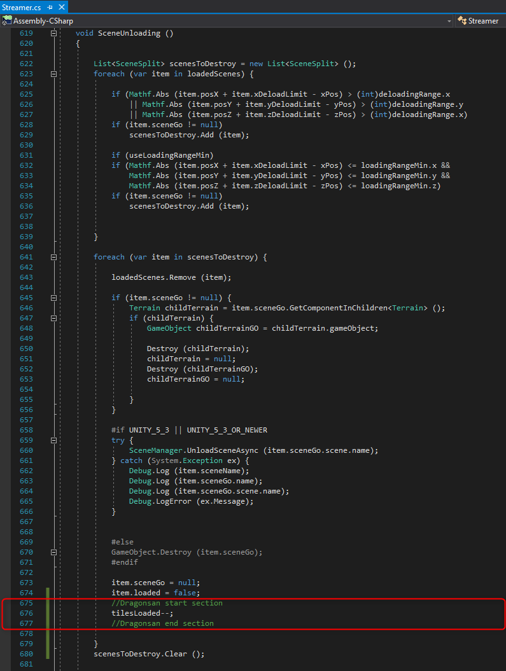Collapse the foreach scenesToDestroy block at line 641
This screenshot has height=671, width=506.
tap(54, 257)
